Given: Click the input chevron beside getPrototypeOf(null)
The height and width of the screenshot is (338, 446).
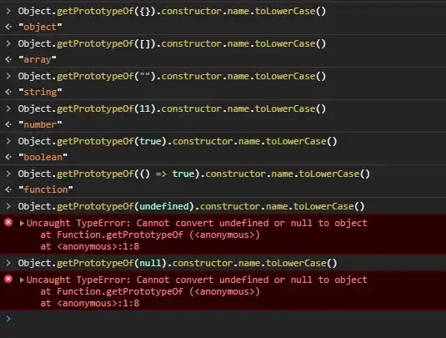Looking at the screenshot, I should (8, 263).
